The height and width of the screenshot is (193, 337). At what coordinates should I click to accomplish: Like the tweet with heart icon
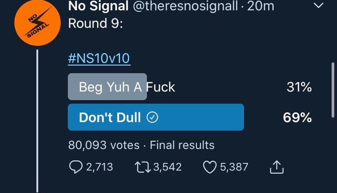coord(210,167)
